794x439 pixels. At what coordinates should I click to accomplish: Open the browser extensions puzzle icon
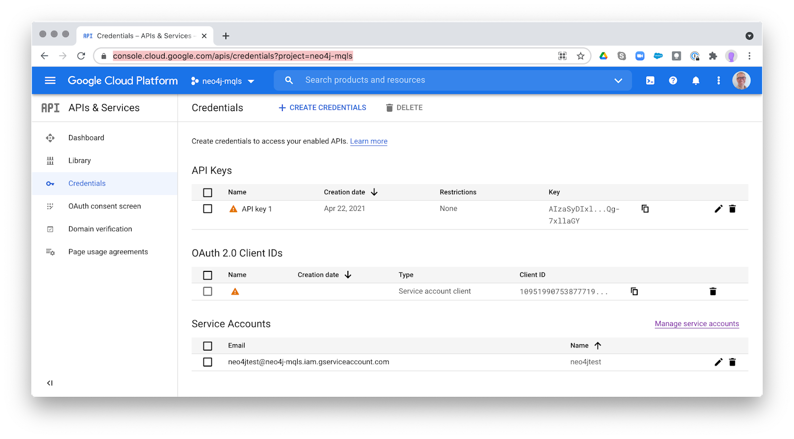point(713,56)
